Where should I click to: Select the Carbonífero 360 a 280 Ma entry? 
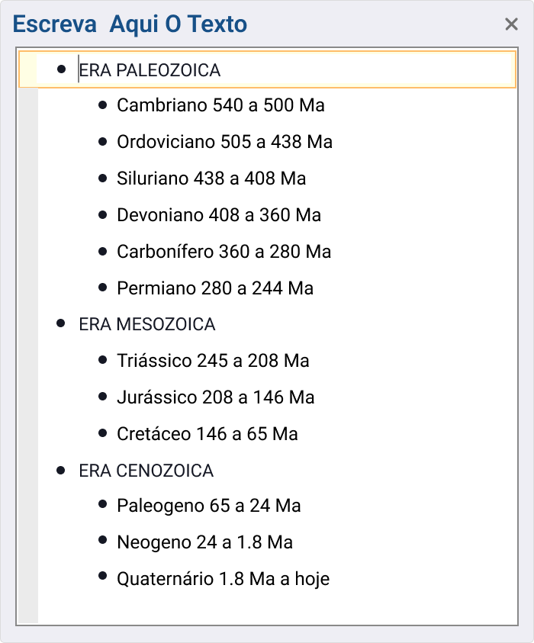[x=224, y=252]
